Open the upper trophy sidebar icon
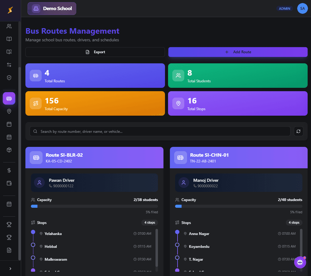 9,225
